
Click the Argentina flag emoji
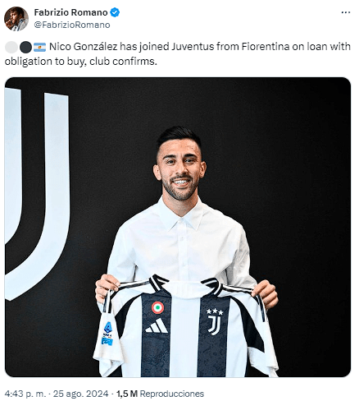[x=39, y=47]
